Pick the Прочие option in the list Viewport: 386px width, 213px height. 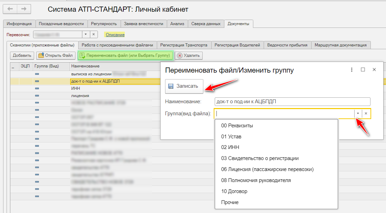pyautogui.click(x=230, y=202)
